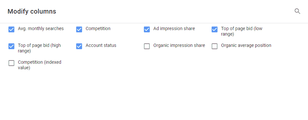308x120 pixels.
Task: Select the Organic average position label text
Action: [x=246, y=46]
